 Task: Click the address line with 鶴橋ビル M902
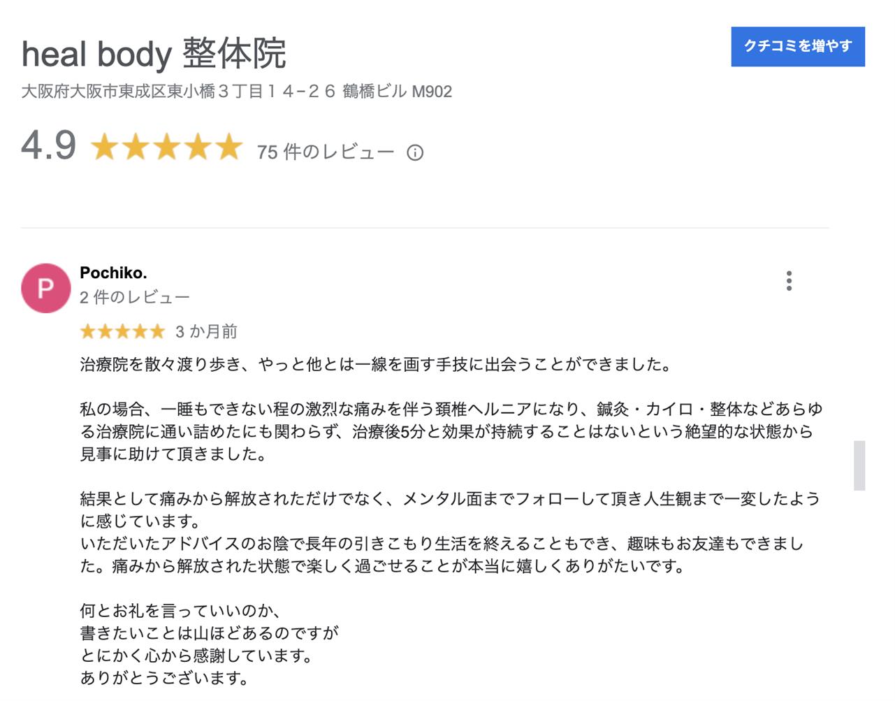pyautogui.click(x=236, y=92)
